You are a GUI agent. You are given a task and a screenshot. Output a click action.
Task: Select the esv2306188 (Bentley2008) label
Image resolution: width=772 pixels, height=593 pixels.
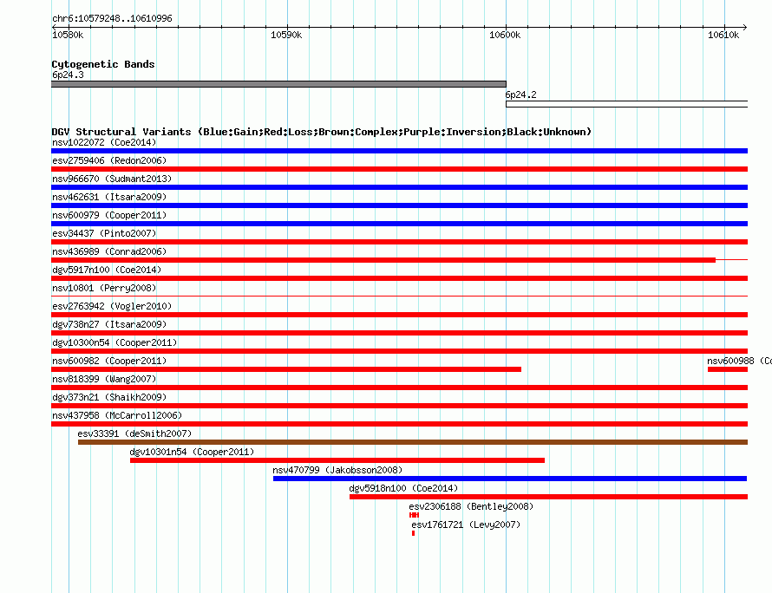tap(471, 507)
